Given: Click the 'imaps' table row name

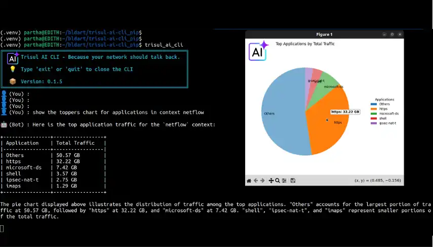Looking at the screenshot, I should [13, 186].
